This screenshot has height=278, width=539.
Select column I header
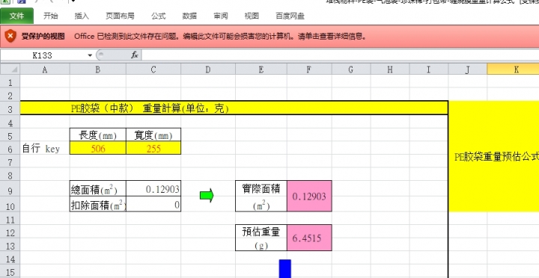[x=429, y=69]
